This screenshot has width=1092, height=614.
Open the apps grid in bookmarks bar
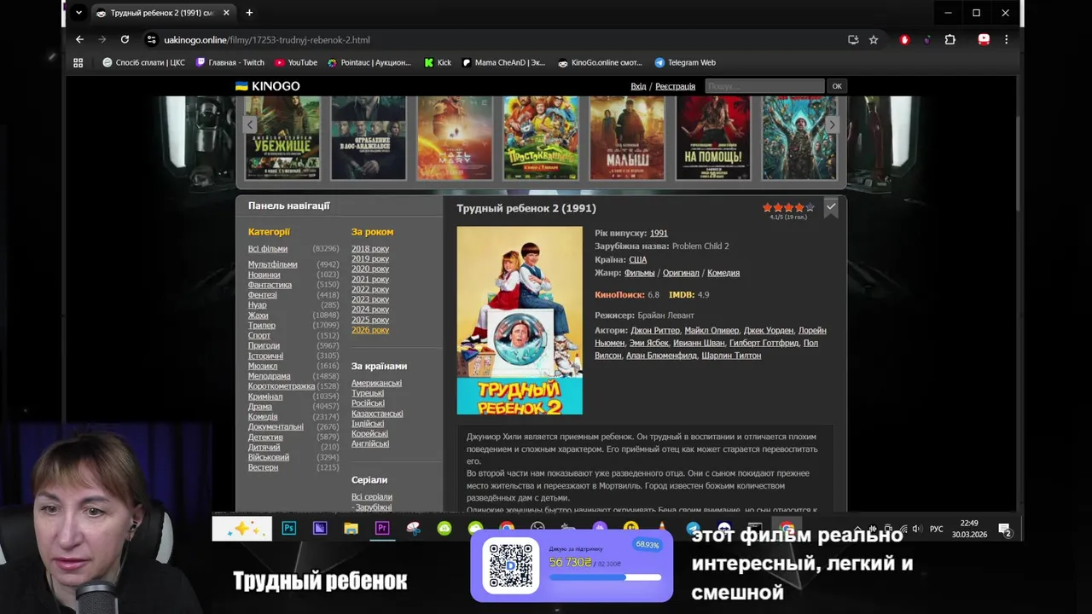click(78, 62)
